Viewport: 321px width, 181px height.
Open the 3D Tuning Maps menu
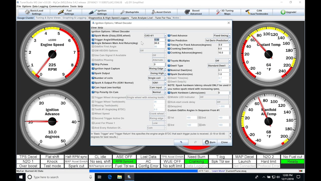(x=224, y=12)
